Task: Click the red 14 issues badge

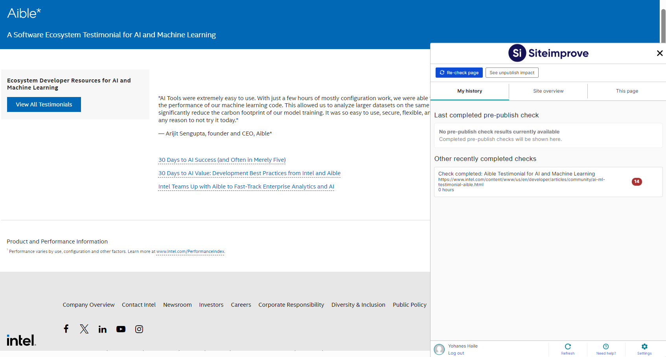Action: (x=637, y=181)
